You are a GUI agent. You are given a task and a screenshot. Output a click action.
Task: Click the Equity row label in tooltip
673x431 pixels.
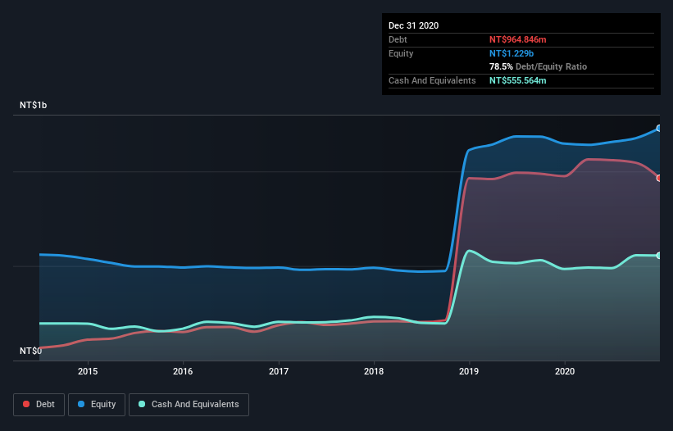[401, 53]
